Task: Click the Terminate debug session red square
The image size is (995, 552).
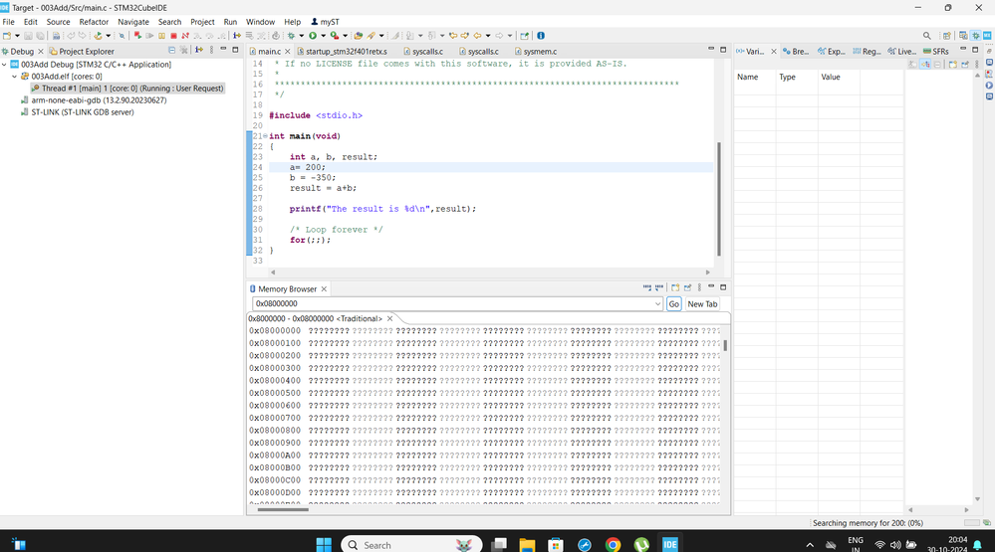Action: pyautogui.click(x=173, y=36)
